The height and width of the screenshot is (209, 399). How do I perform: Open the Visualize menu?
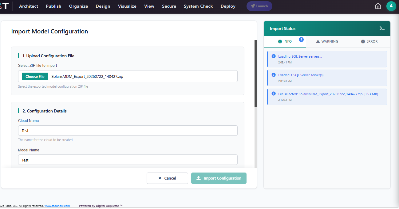tap(127, 6)
